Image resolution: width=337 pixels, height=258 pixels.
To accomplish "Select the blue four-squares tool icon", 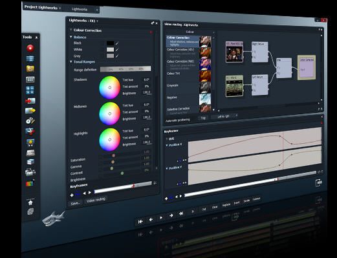I will point(30,90).
